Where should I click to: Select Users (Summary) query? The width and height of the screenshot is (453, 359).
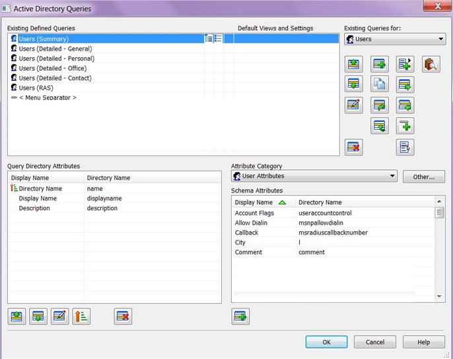click(173, 39)
